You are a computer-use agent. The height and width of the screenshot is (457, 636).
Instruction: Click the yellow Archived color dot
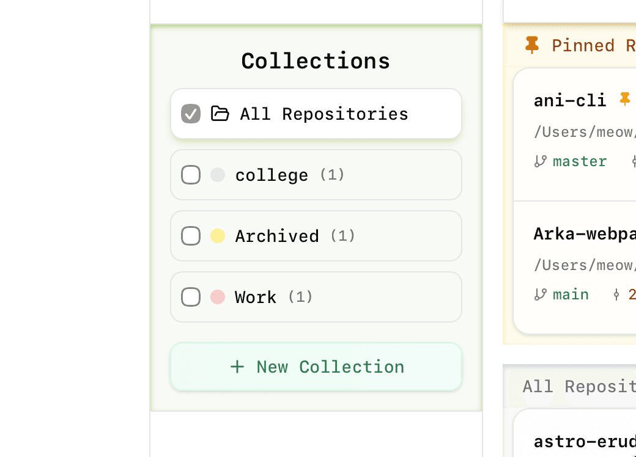click(x=218, y=236)
